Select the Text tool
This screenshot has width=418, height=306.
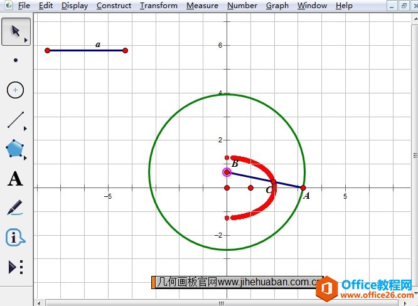pos(15,179)
